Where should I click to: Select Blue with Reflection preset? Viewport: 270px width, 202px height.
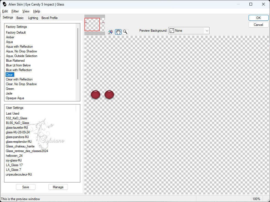coord(19,70)
